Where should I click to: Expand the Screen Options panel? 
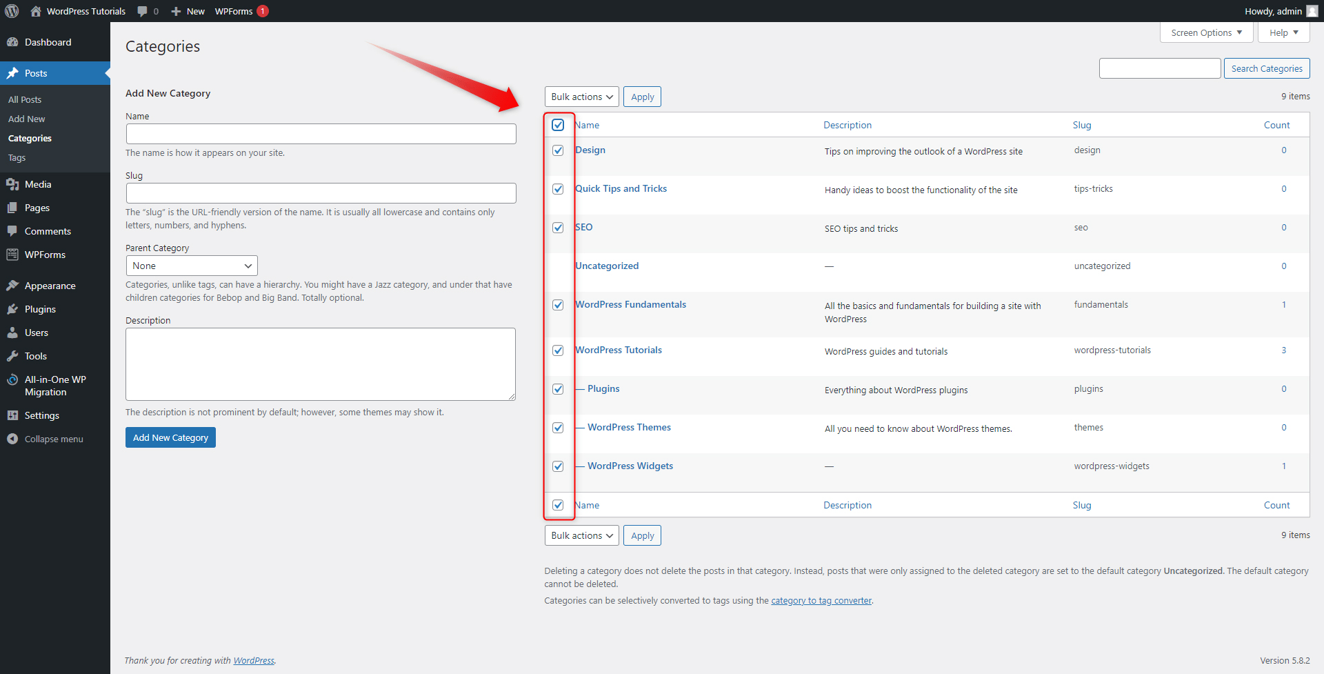pyautogui.click(x=1206, y=32)
